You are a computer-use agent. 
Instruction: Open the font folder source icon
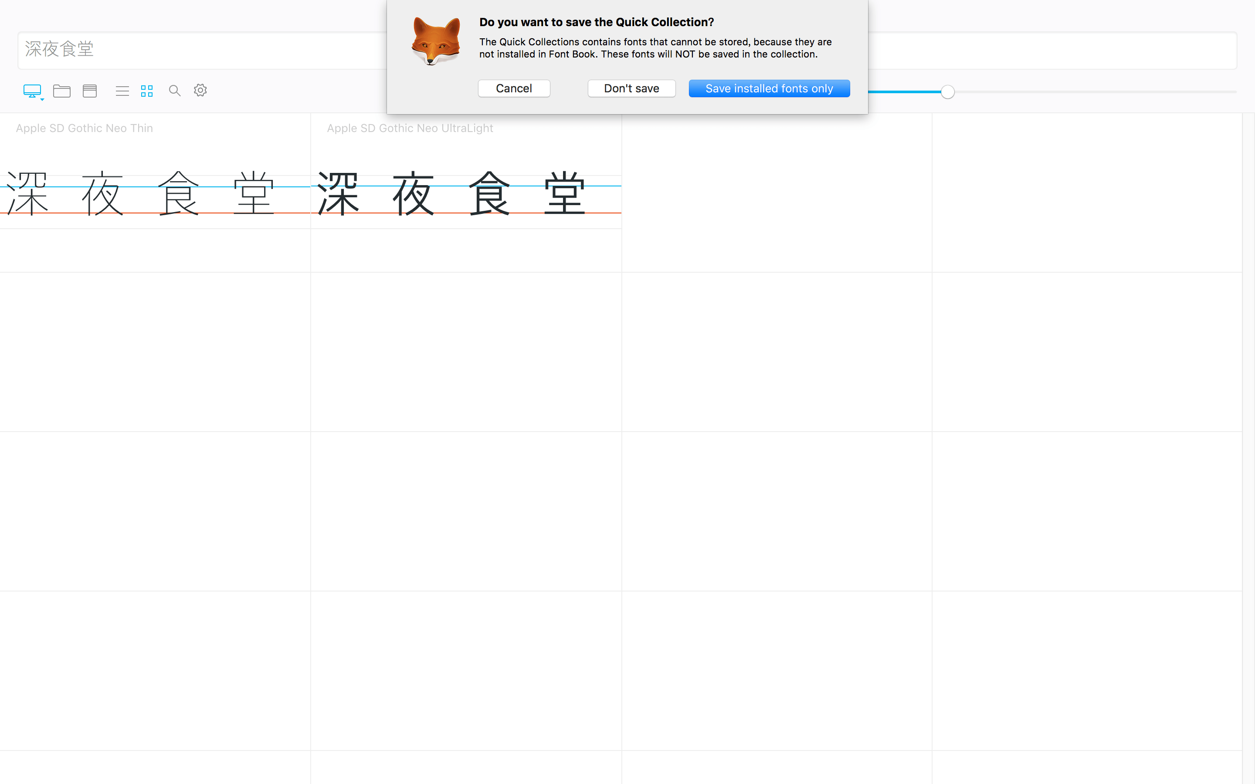[x=62, y=91]
